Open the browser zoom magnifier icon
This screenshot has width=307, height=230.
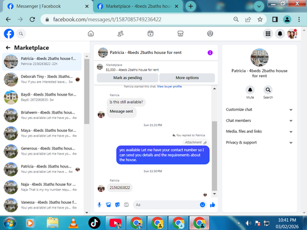point(236,20)
